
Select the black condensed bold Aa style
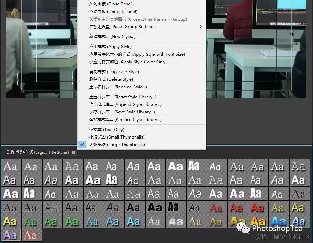coord(176,207)
